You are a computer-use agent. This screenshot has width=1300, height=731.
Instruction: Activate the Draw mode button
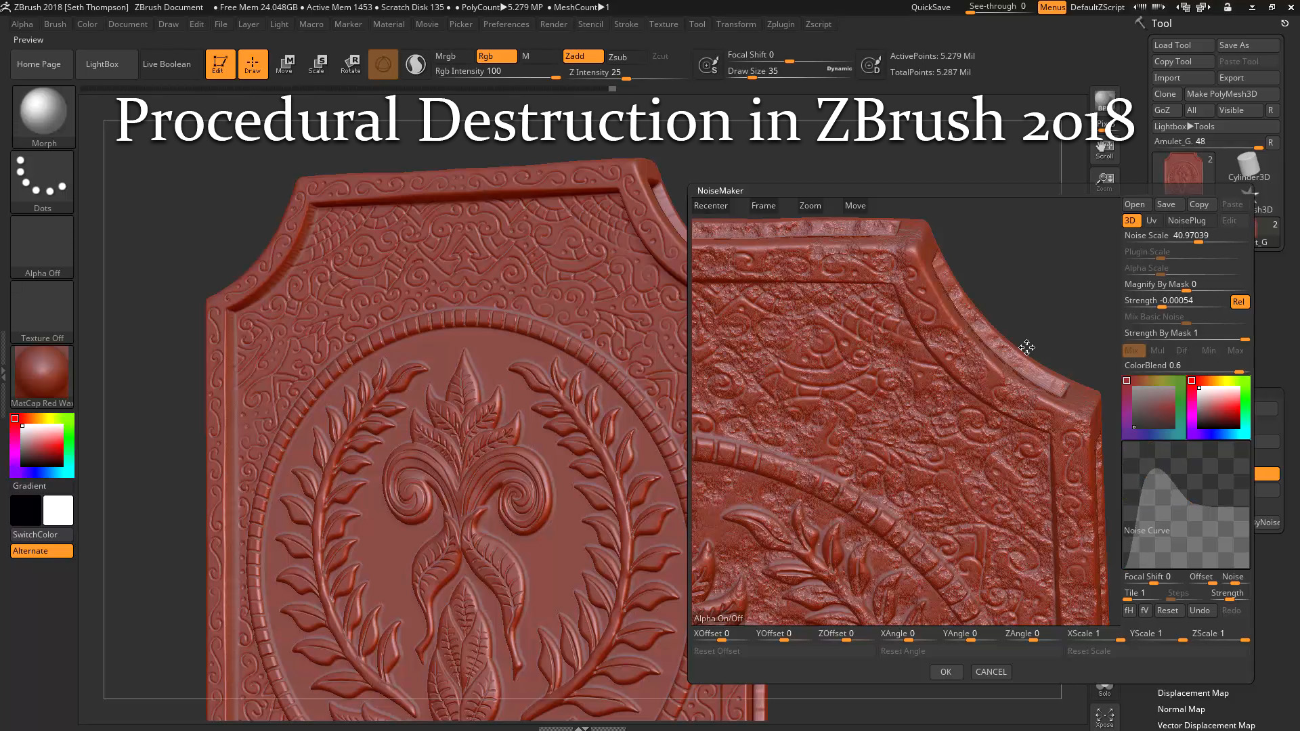253,64
